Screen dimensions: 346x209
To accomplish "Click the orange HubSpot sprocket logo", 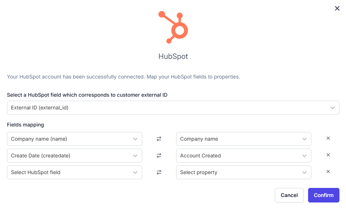I will coord(173,27).
